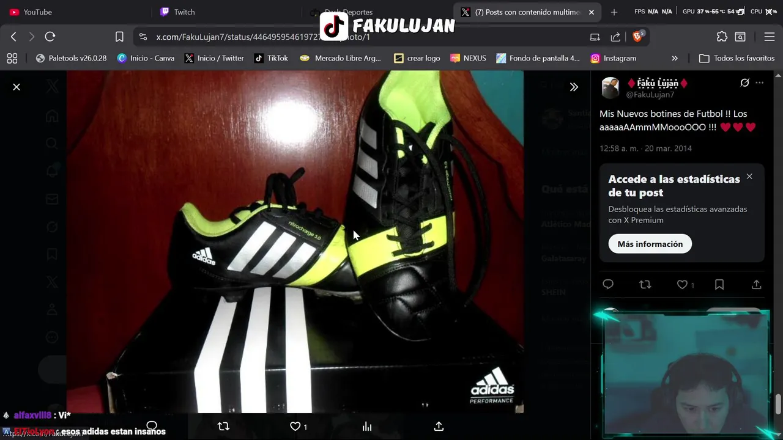The height and width of the screenshot is (440, 783).
Task: Click the Adidas football boots photo
Action: coord(295,241)
